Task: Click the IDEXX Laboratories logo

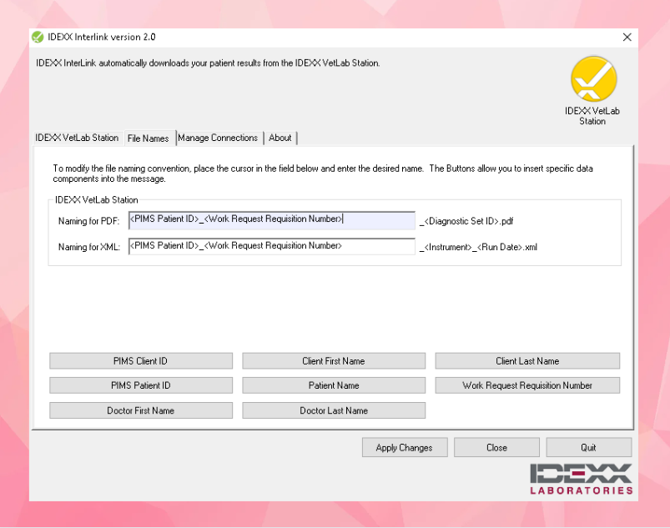Action: [x=581, y=479]
